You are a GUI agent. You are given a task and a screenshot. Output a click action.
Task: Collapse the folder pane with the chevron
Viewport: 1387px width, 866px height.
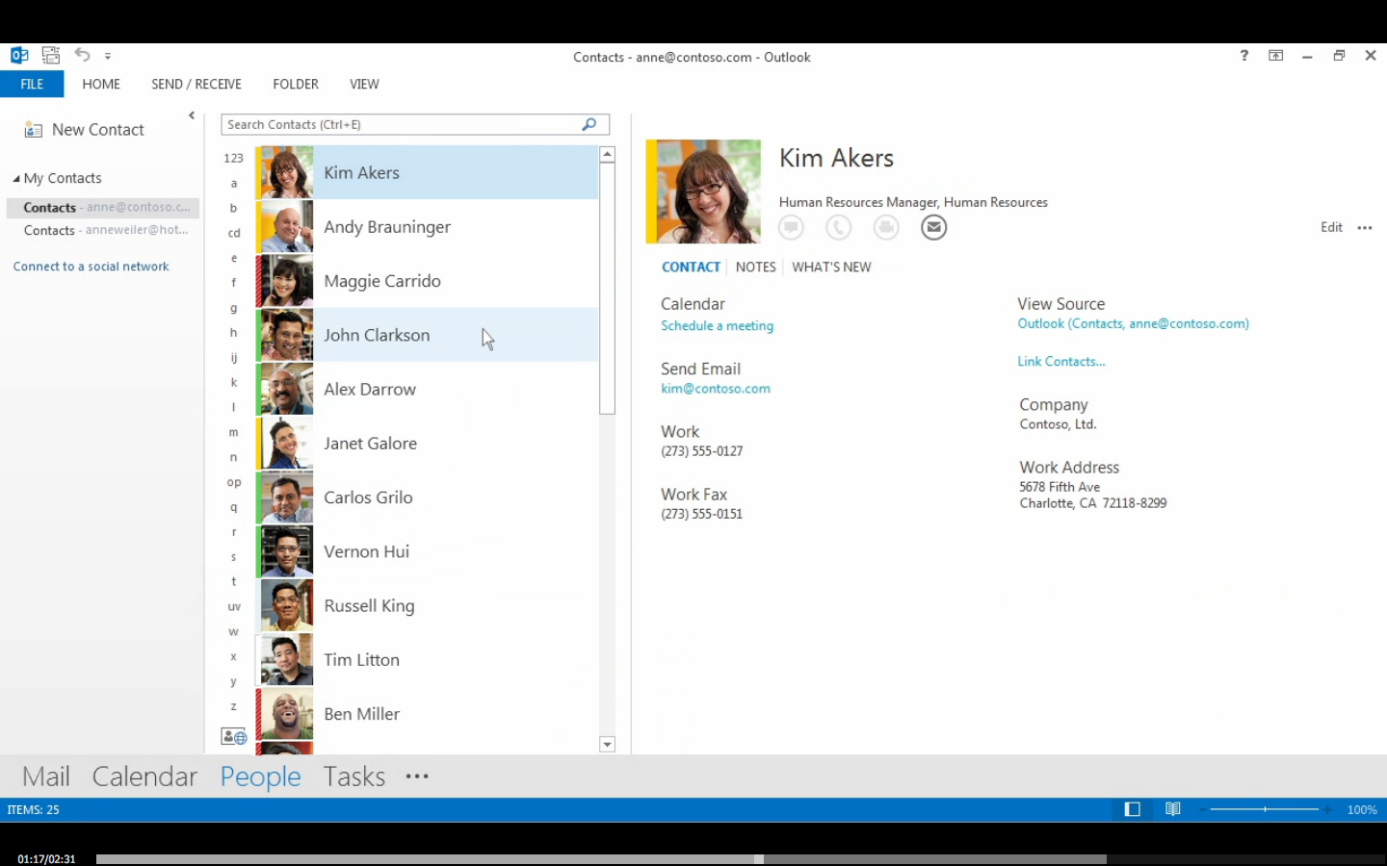point(192,115)
